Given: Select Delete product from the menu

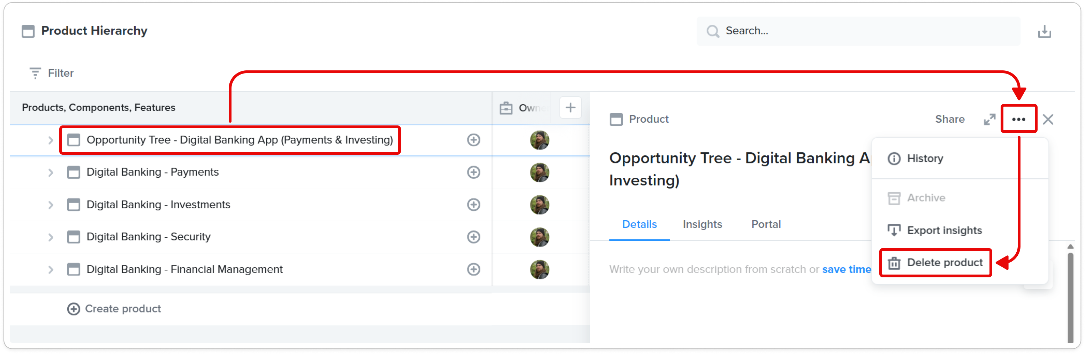Looking at the screenshot, I should point(935,263).
